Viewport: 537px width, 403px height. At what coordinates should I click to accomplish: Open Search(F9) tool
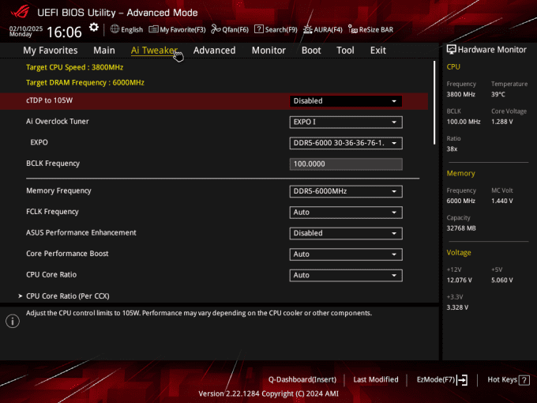point(276,29)
